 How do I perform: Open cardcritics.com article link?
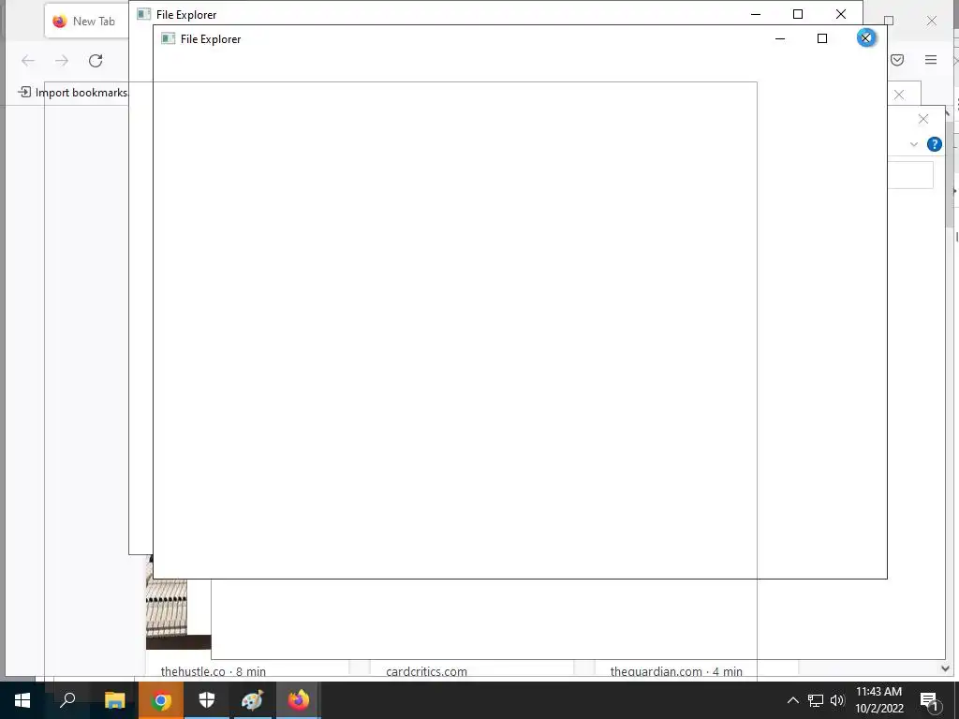[x=426, y=671]
